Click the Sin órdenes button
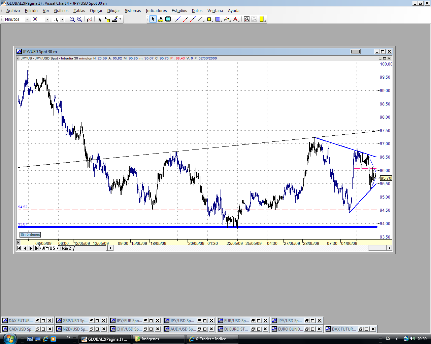This screenshot has height=344, width=431. pos(30,235)
